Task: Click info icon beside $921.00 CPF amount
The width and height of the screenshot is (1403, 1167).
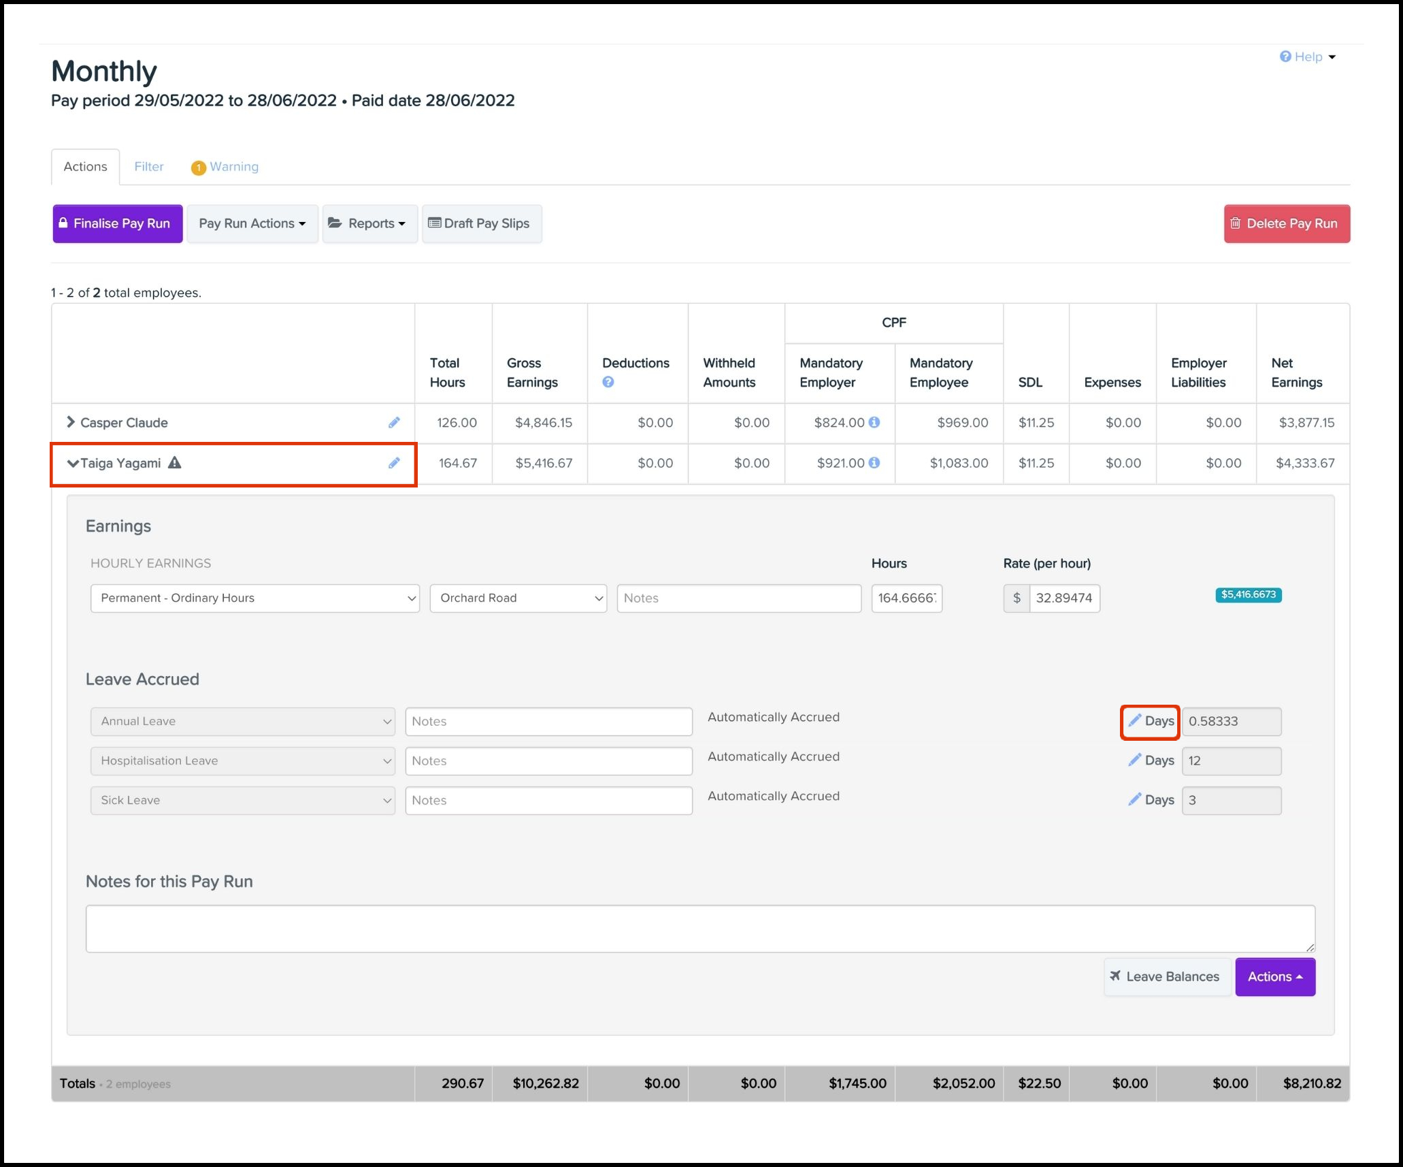Action: [874, 463]
